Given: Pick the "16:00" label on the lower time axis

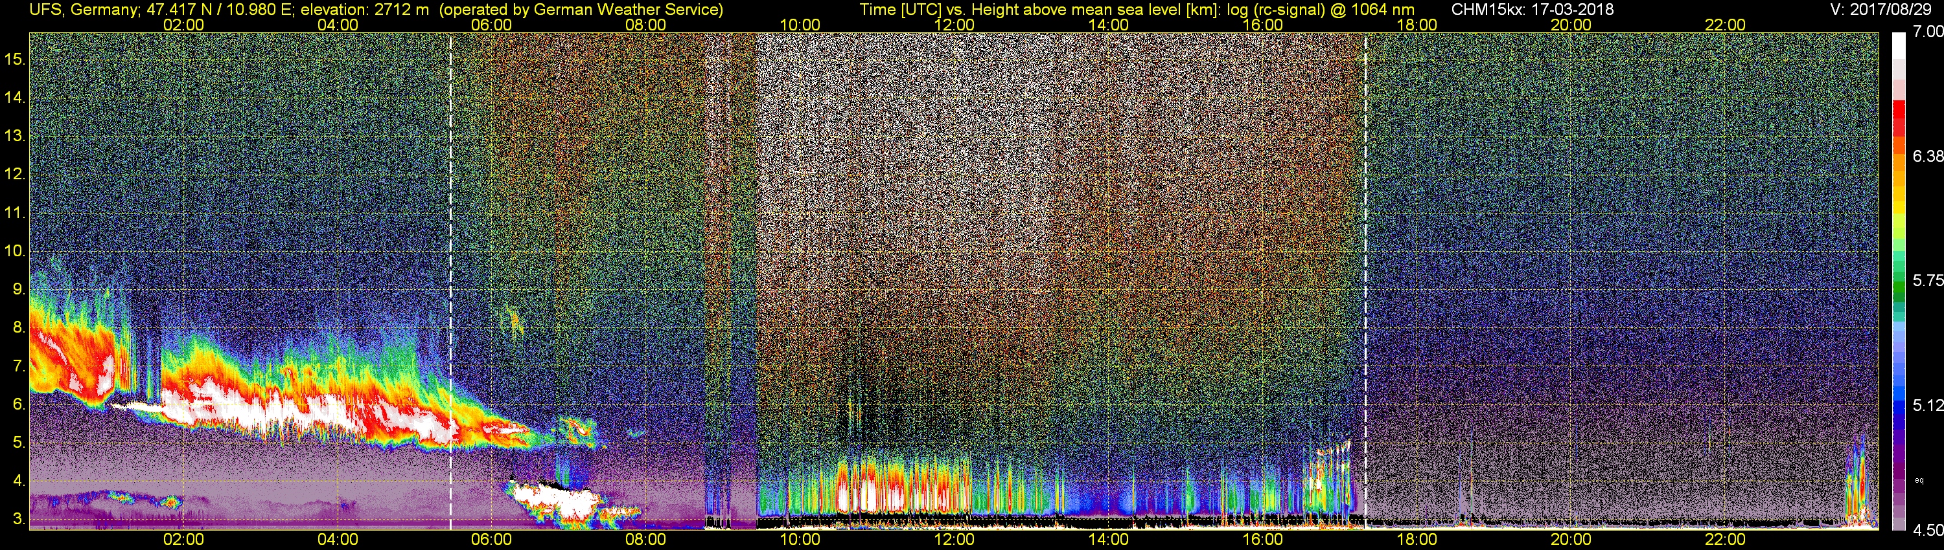Looking at the screenshot, I should point(1262,540).
